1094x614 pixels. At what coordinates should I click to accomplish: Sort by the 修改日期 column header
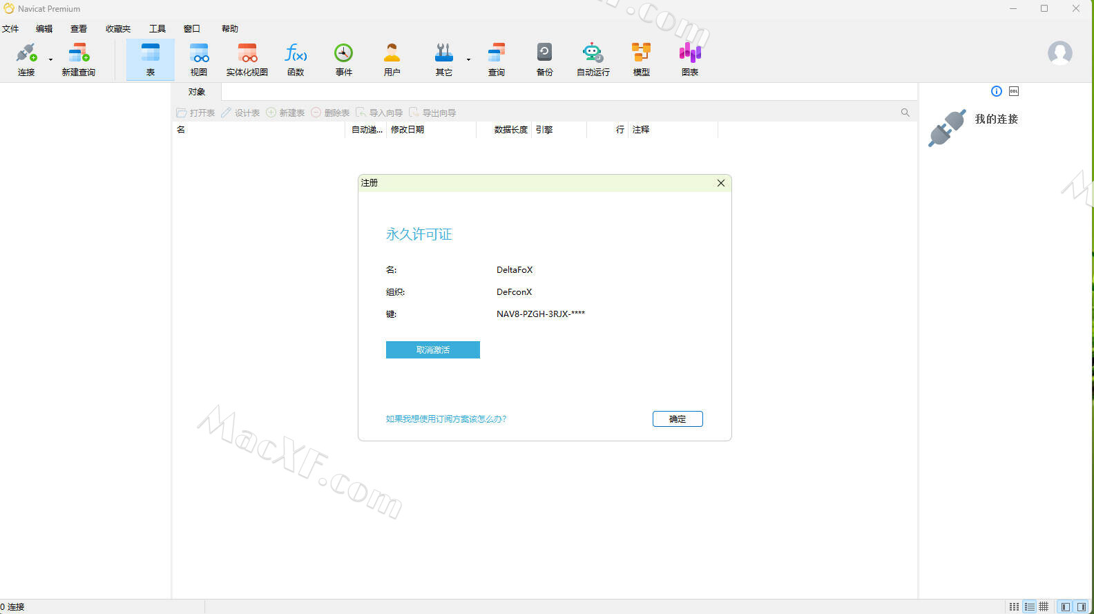click(x=432, y=130)
